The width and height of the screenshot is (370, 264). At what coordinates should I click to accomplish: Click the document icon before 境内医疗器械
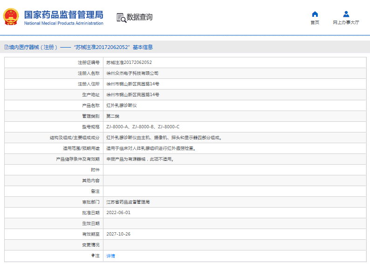[x=6, y=47]
